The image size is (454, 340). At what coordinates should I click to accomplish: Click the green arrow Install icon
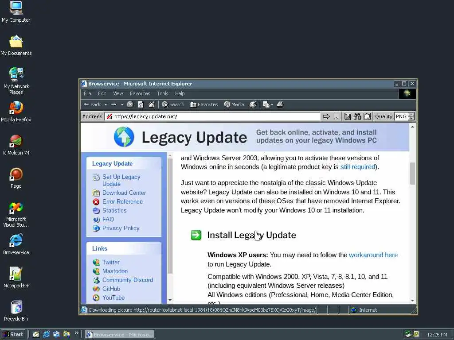(x=196, y=235)
